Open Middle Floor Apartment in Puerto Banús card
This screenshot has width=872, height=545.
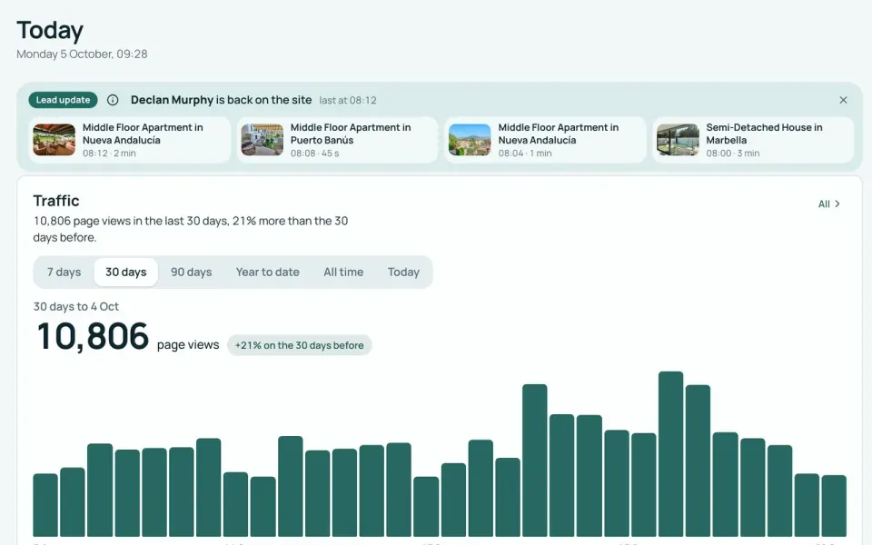click(x=338, y=140)
